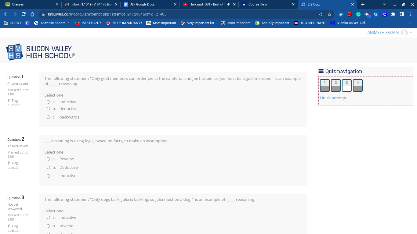The height and width of the screenshot is (234, 417).
Task: Switch to the Course Hero tab
Action: tap(268, 4)
